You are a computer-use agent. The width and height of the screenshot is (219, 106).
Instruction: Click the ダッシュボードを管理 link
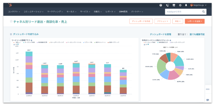(160, 34)
